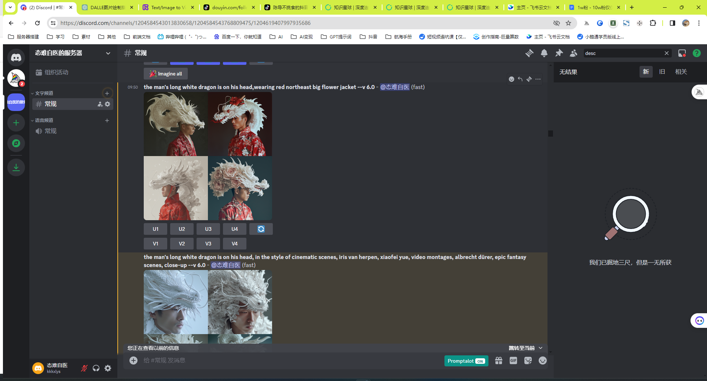Select the 常规 text channel

73,104
